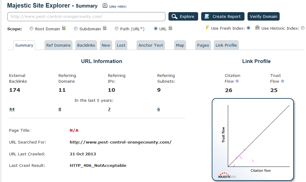Click the External Backlinks value 174
306x182 pixels.
pyautogui.click(x=15, y=90)
